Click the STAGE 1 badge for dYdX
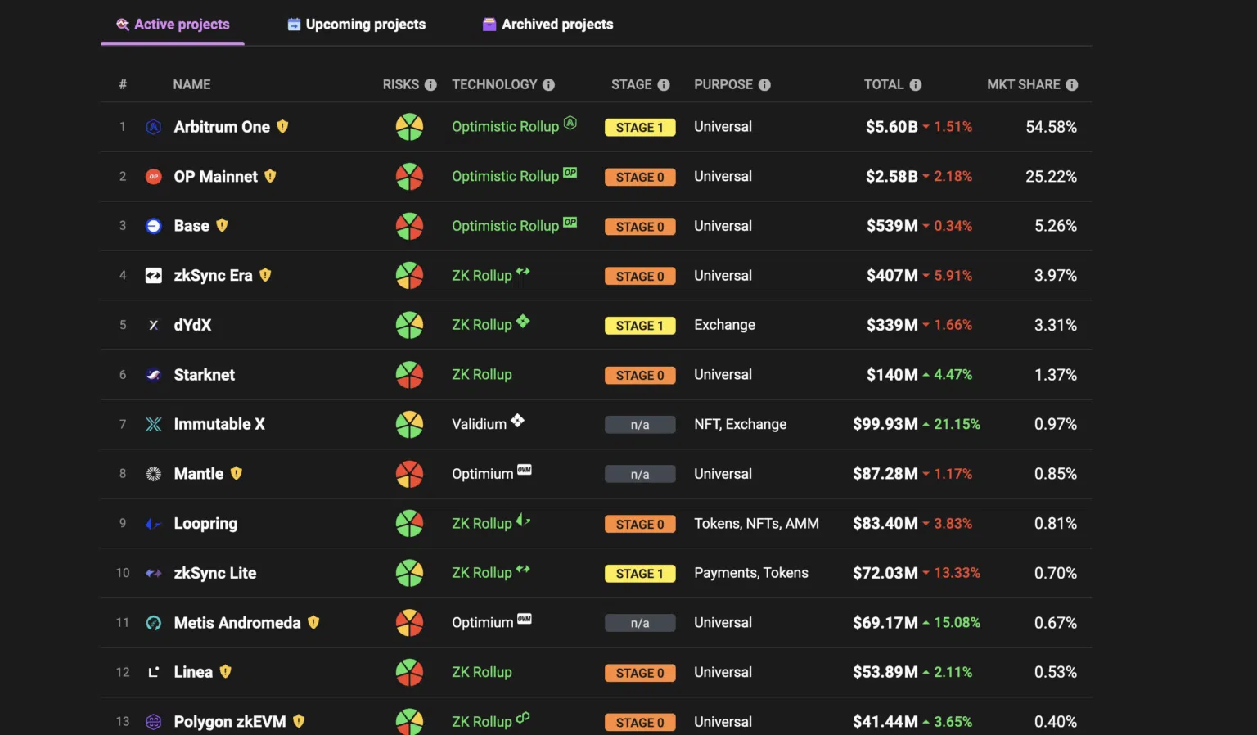The image size is (1257, 735). point(640,326)
